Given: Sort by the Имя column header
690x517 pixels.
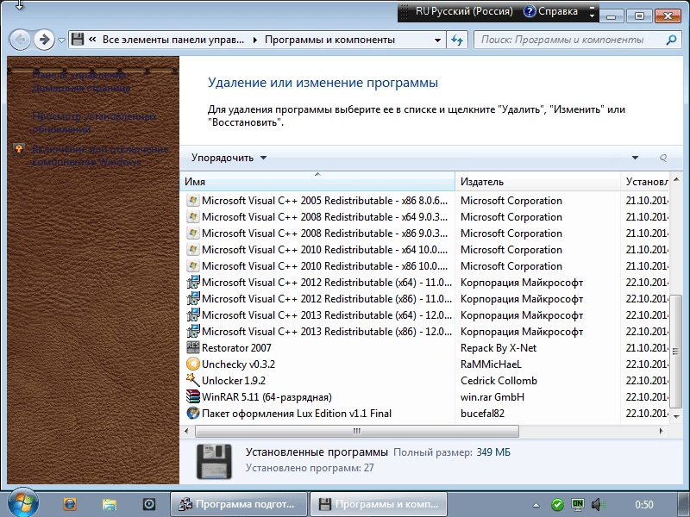Looking at the screenshot, I should coord(317,182).
